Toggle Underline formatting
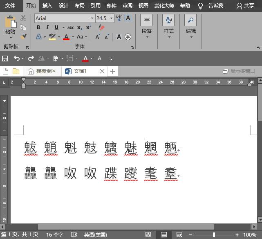 (x=56, y=27)
